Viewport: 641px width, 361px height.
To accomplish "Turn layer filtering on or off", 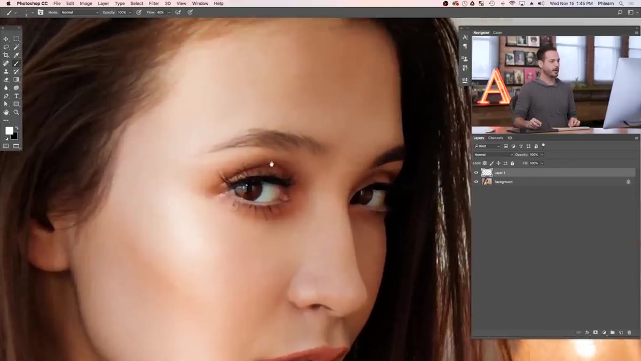I will pos(543,145).
